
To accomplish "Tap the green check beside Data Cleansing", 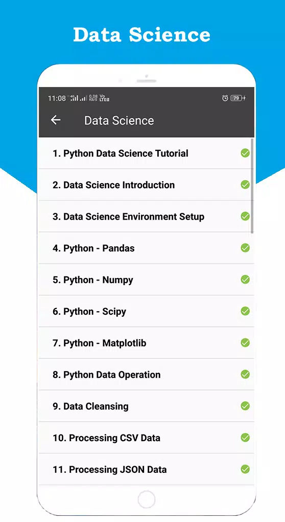I will pyautogui.click(x=245, y=406).
